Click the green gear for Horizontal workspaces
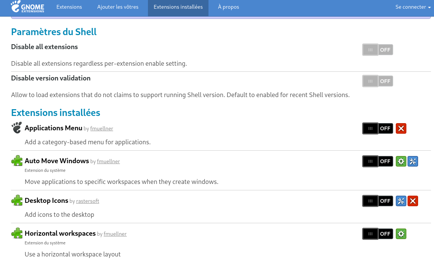 click(x=401, y=234)
